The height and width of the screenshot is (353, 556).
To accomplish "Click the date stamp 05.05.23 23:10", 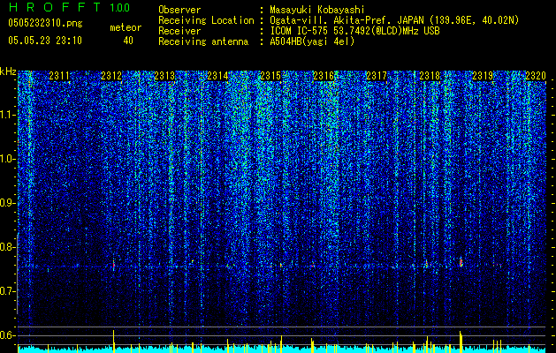I will point(45,41).
